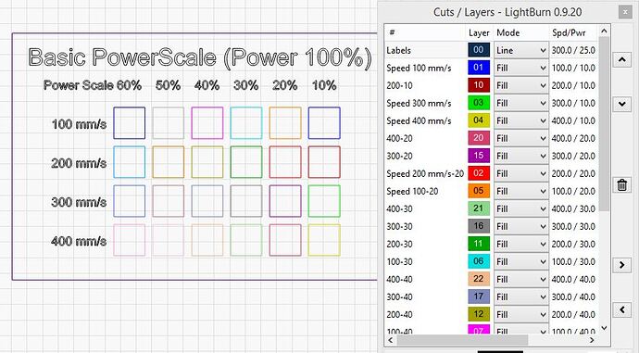
Task: Click the right arrow button in the side panel
Action: pos(622,265)
